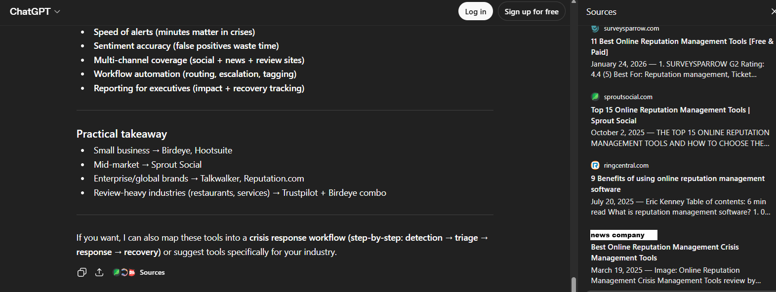Click the ringcentral.com favicon in Sources panel

595,165
